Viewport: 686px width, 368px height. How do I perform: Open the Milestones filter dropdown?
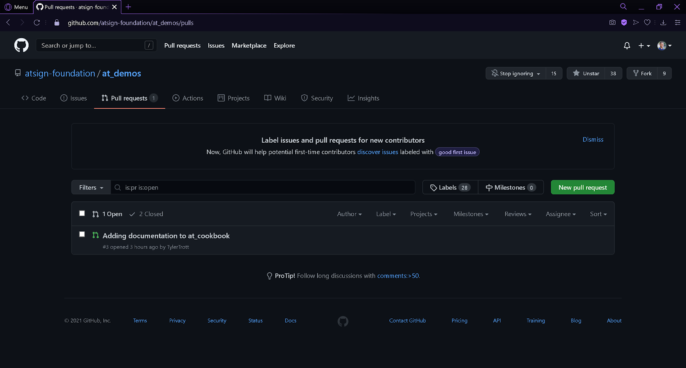471,214
